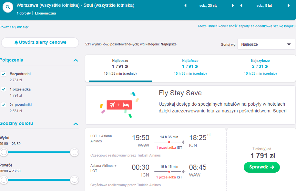Open the extra baggage fee notice link
296x191 pixels.
point(247,26)
